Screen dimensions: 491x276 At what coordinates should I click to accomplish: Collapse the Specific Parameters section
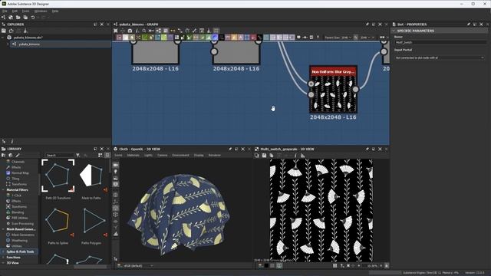(394, 31)
